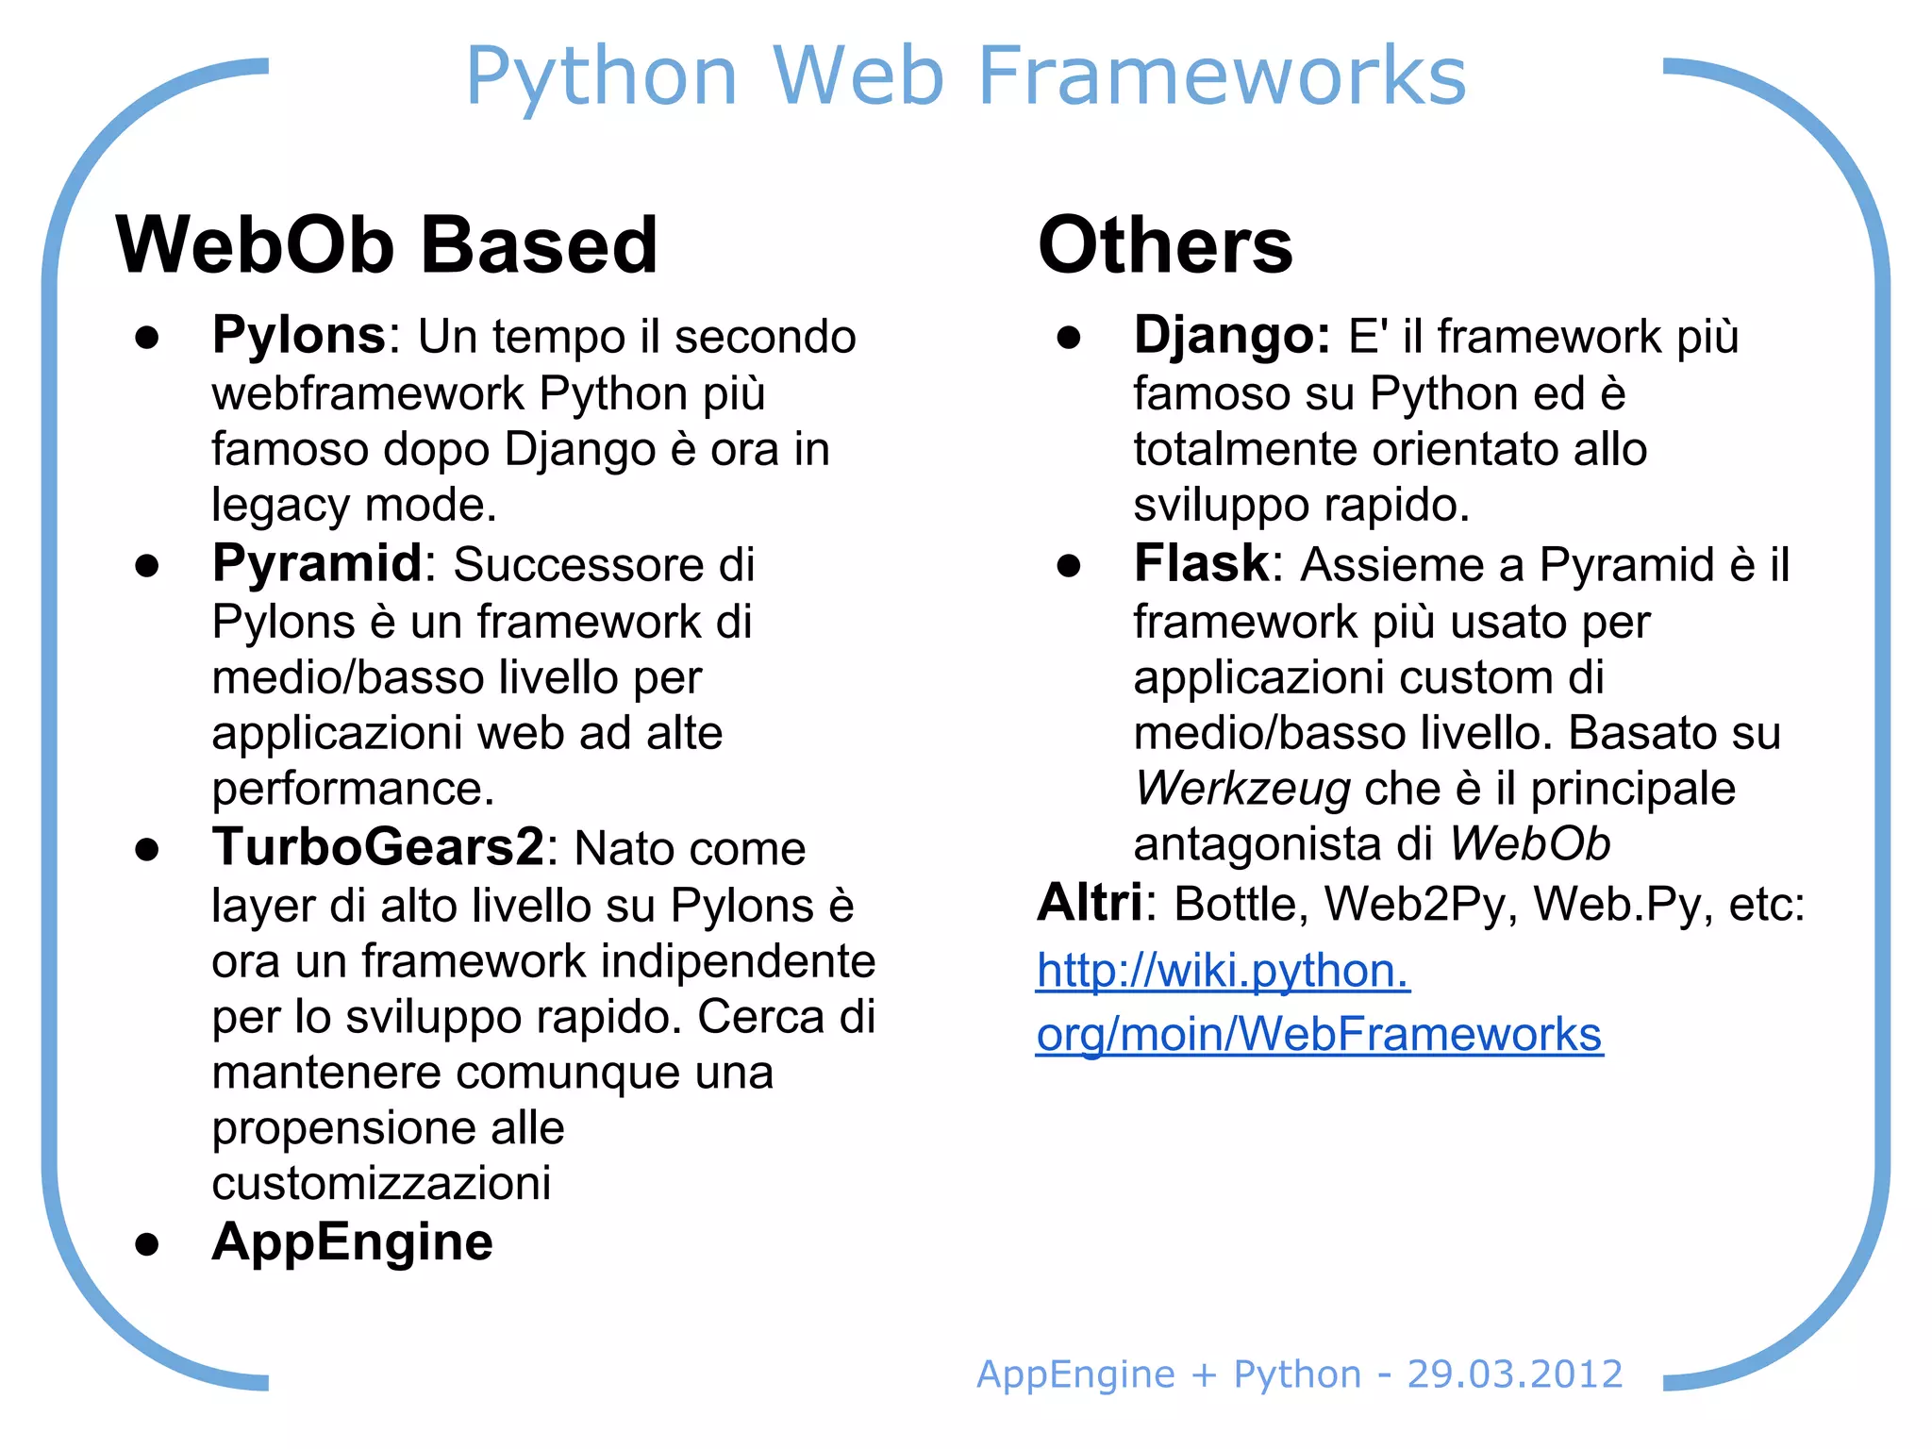Click the bold word Flask
1932x1449 pixels.
pyautogui.click(x=1202, y=563)
